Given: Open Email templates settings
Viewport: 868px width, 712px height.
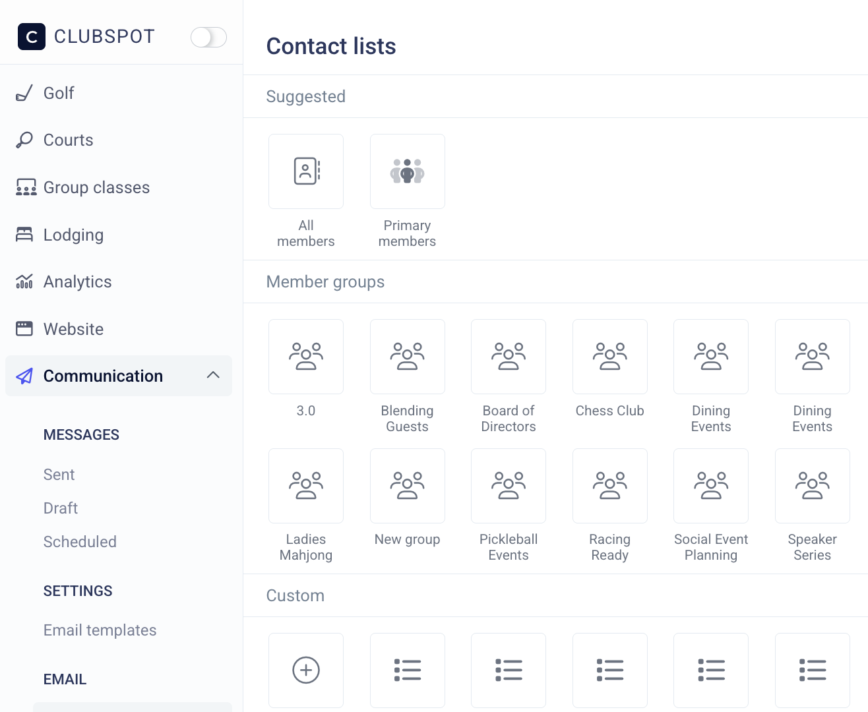Looking at the screenshot, I should click(x=100, y=630).
